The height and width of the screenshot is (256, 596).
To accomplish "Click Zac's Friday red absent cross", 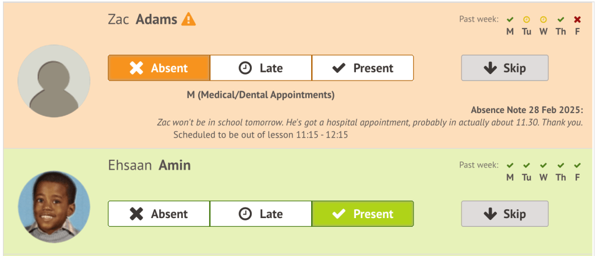I will [x=577, y=19].
